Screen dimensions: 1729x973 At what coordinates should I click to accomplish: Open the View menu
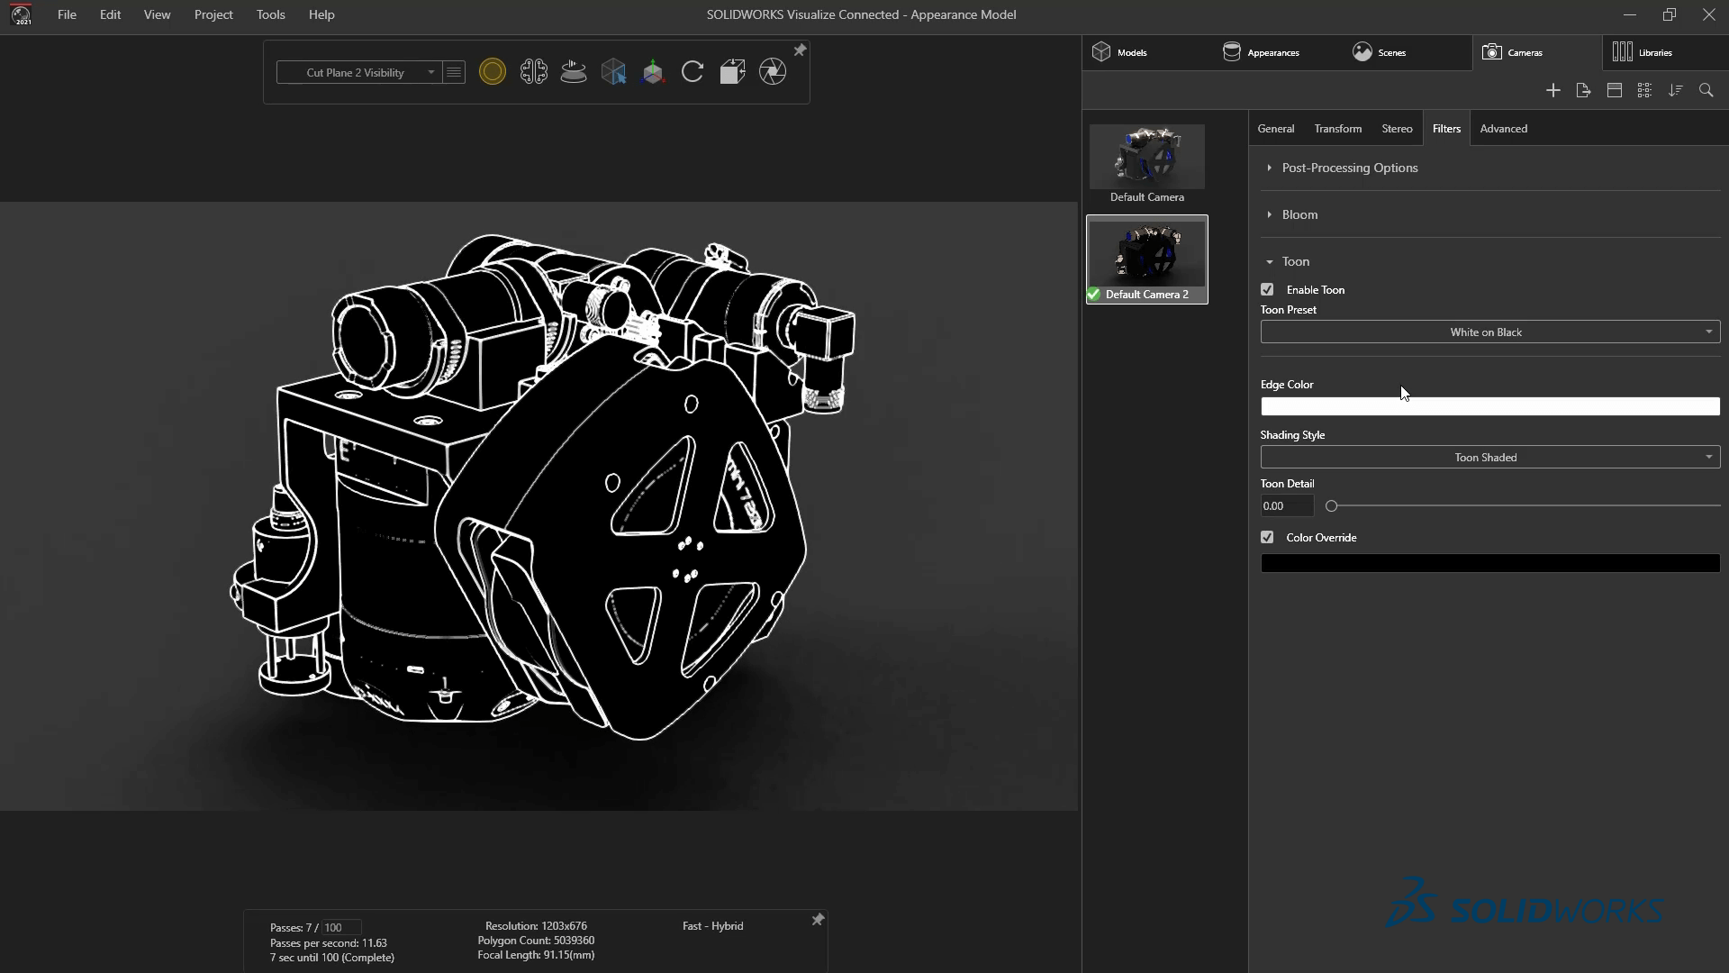[157, 14]
